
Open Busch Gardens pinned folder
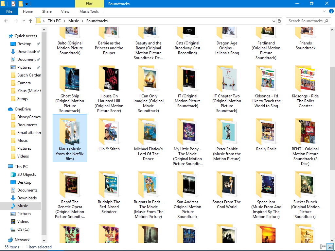(26, 75)
